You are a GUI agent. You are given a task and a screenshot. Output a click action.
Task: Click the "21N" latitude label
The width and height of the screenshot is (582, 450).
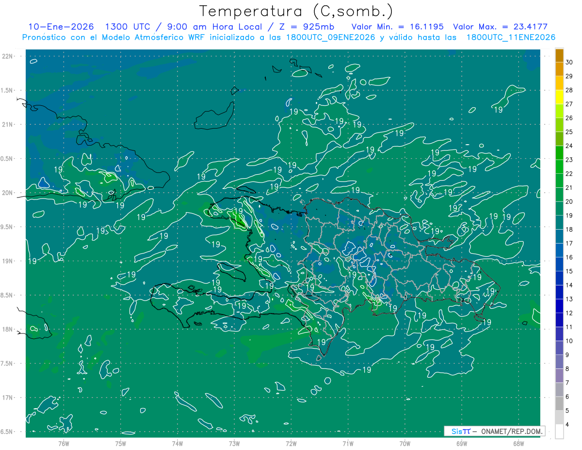click(x=8, y=124)
